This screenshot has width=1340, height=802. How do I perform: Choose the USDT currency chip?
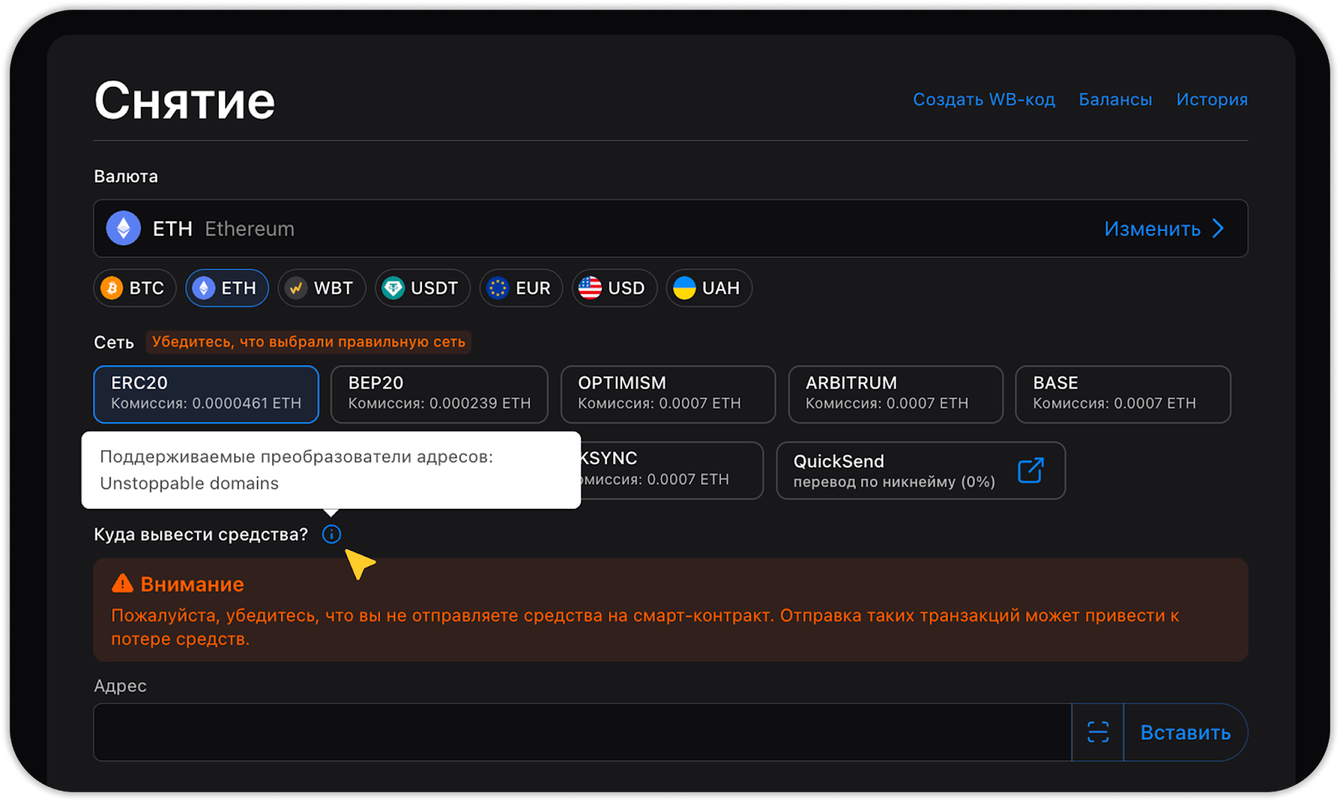click(422, 288)
